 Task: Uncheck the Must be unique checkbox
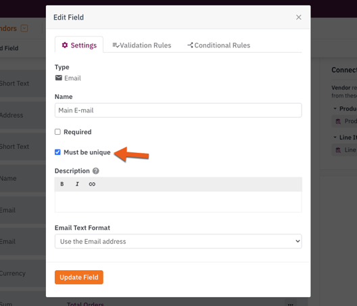57,152
